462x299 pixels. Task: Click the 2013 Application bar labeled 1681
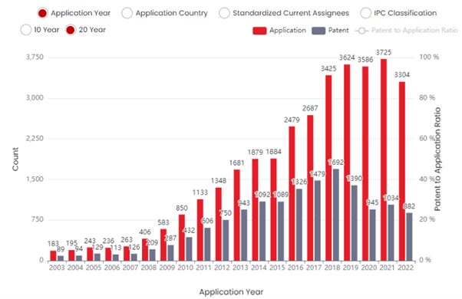[x=236, y=215]
